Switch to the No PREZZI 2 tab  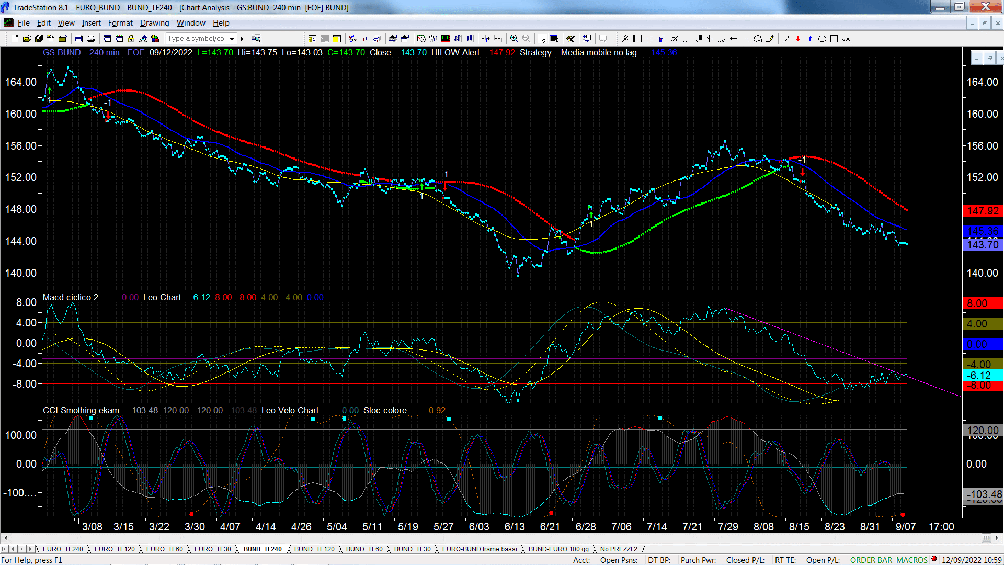coord(619,549)
